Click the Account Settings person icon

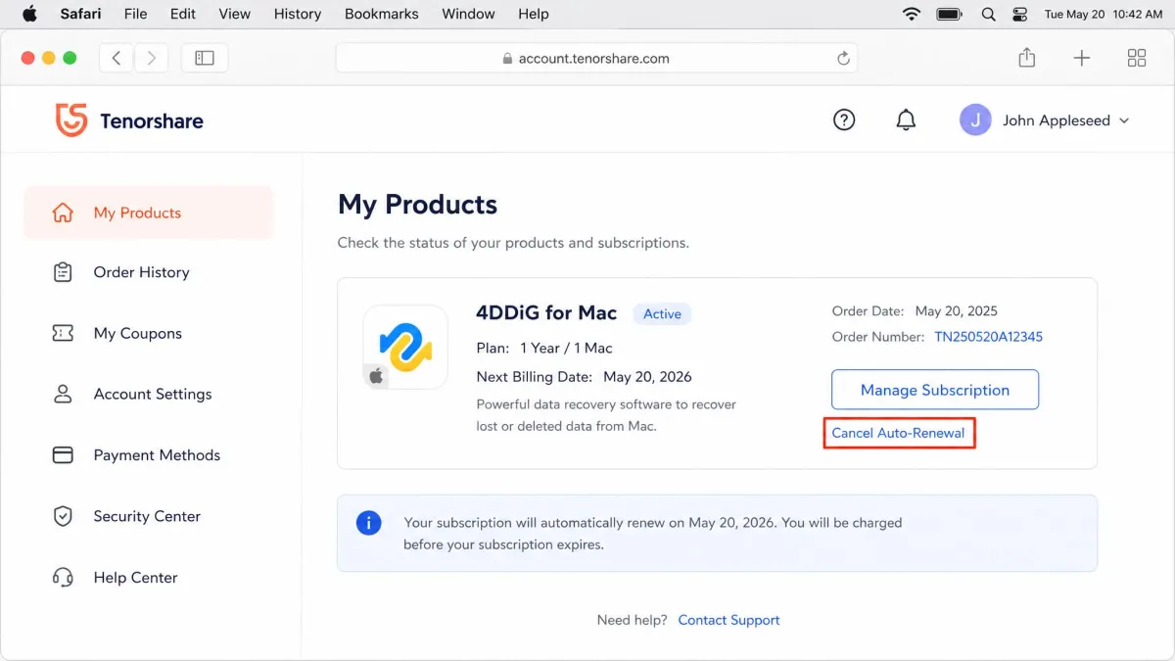[x=63, y=394]
